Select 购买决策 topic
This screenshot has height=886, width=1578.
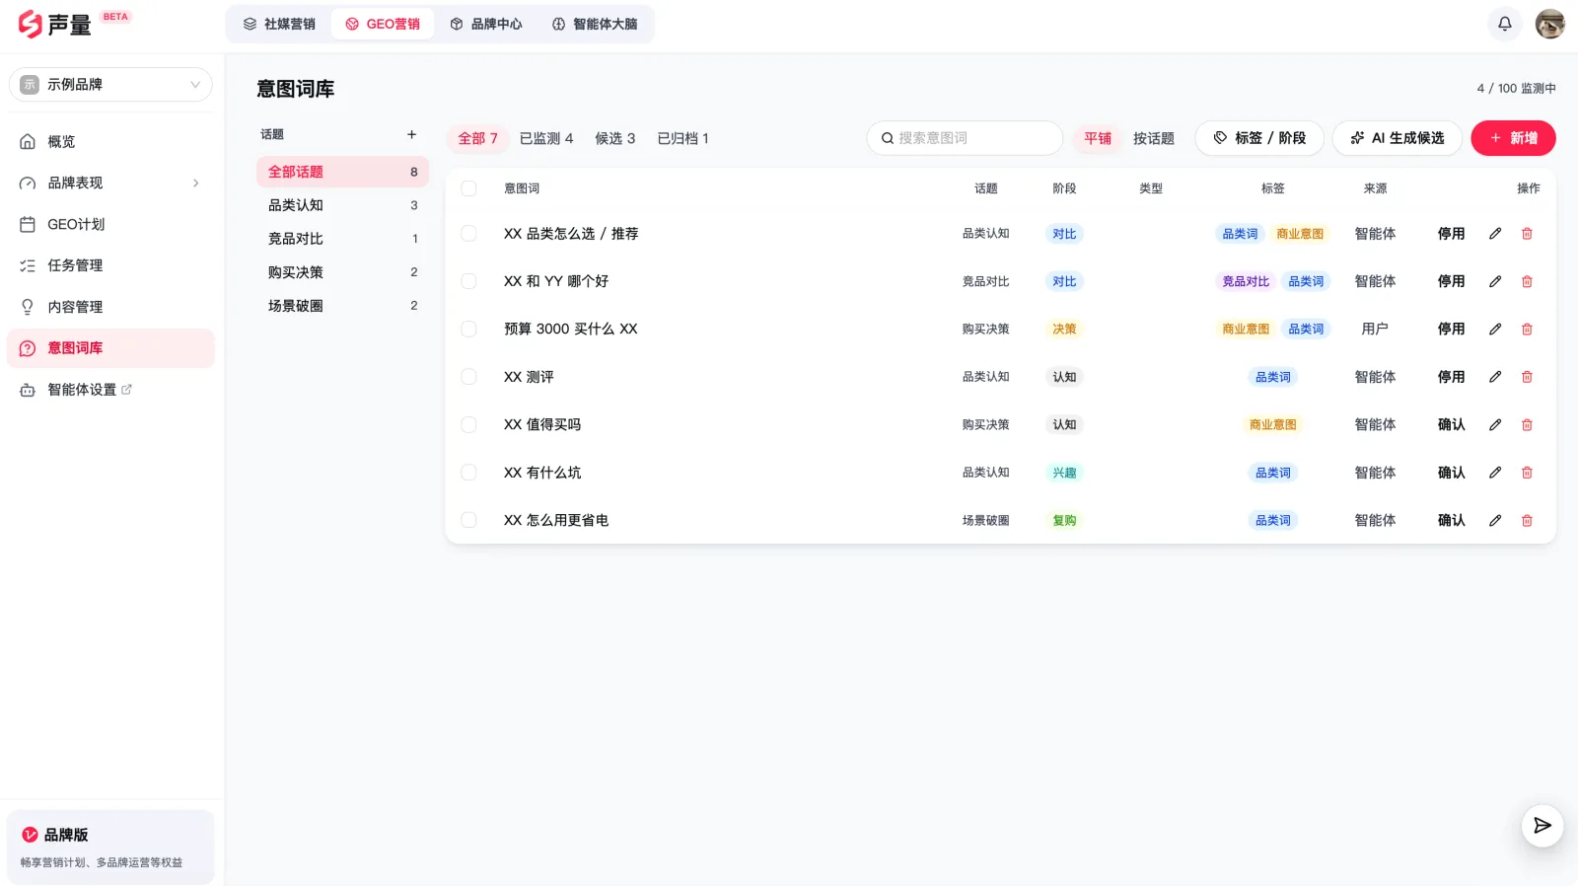pyautogui.click(x=342, y=272)
